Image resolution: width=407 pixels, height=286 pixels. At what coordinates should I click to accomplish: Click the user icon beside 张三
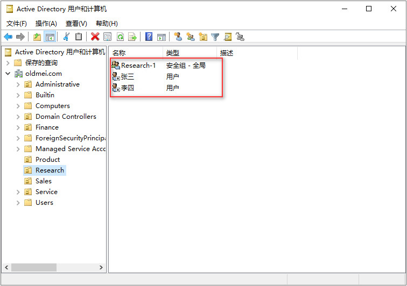coord(116,76)
